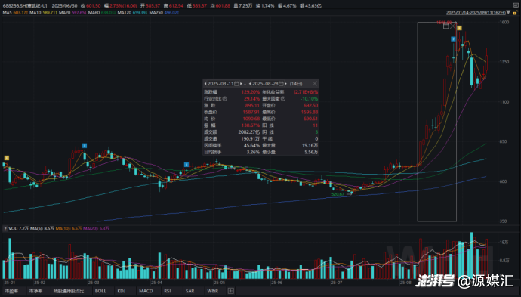Step the end date 2025-08-28 forward
This screenshot has width=521, height=297.
(x=285, y=84)
